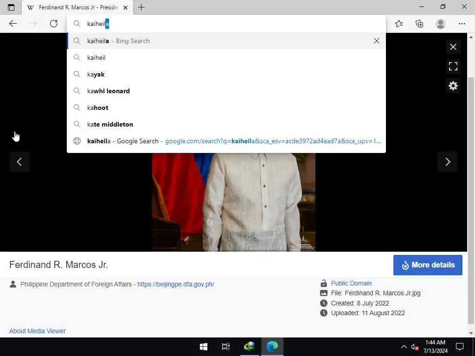Viewport: 475px width, 356px height.
Task: Click the Marcos portrait image
Action: click(x=234, y=202)
